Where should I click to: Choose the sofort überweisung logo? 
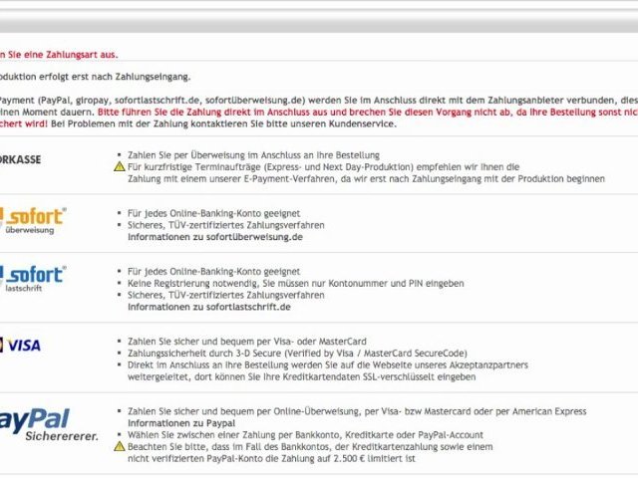click(x=33, y=221)
